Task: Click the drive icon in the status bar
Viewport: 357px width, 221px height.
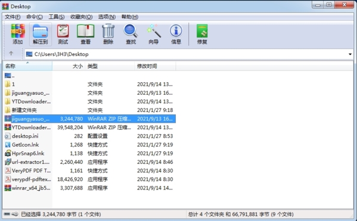Action: point(7,214)
